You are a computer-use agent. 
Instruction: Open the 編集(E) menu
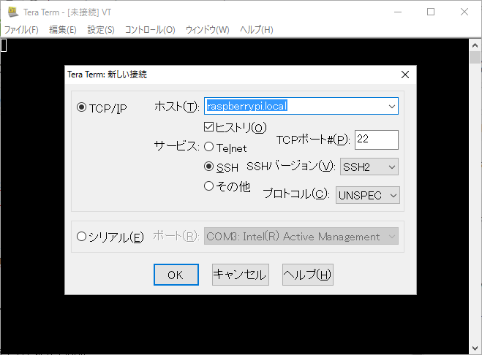click(63, 30)
